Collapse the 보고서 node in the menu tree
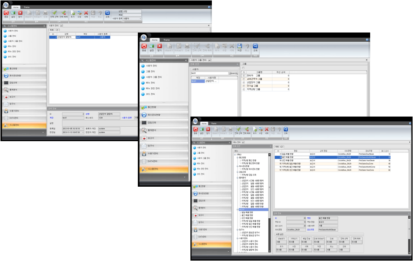Image resolution: width=413 pixels, height=261 pixels. (237, 210)
